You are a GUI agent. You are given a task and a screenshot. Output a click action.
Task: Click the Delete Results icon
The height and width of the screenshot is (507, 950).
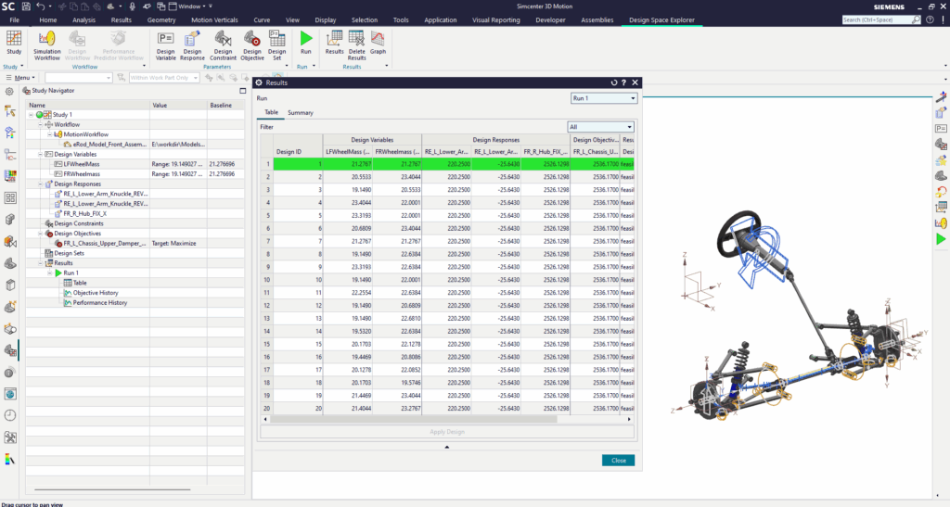tap(356, 43)
